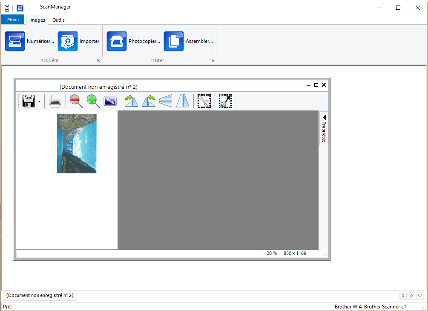Viewport: 428px width, 311px height.
Task: Open the Traiter group dialog launcher
Action: 212,61
